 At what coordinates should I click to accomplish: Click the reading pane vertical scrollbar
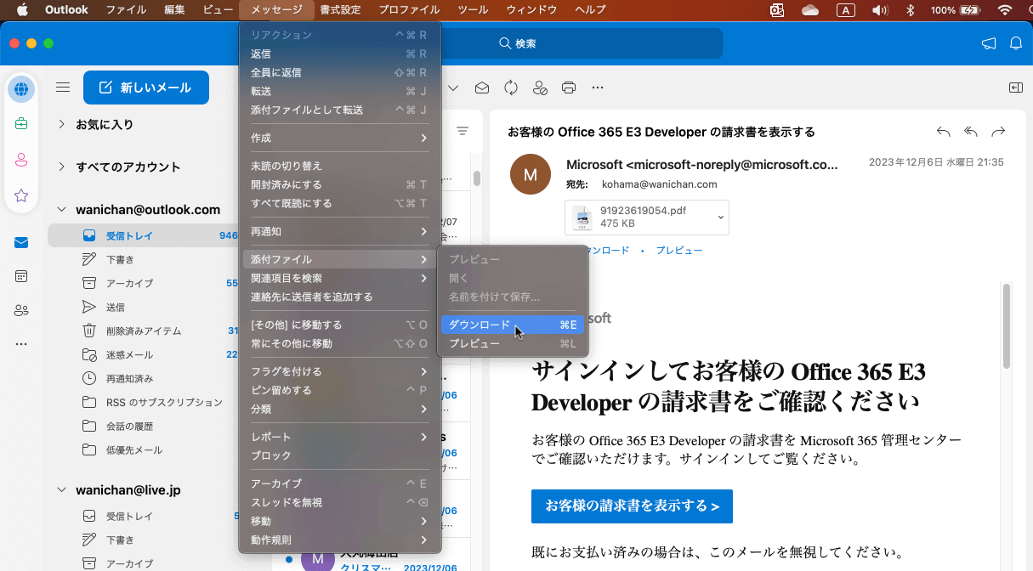tap(1007, 326)
